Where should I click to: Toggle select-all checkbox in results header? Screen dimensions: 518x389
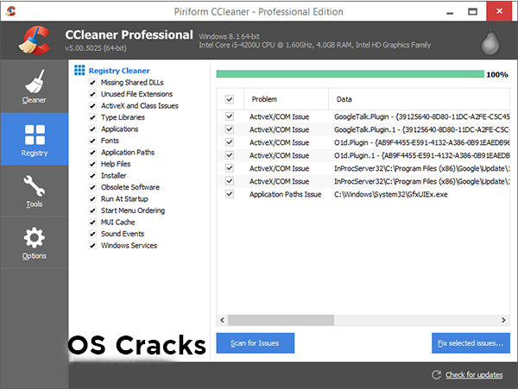click(230, 99)
